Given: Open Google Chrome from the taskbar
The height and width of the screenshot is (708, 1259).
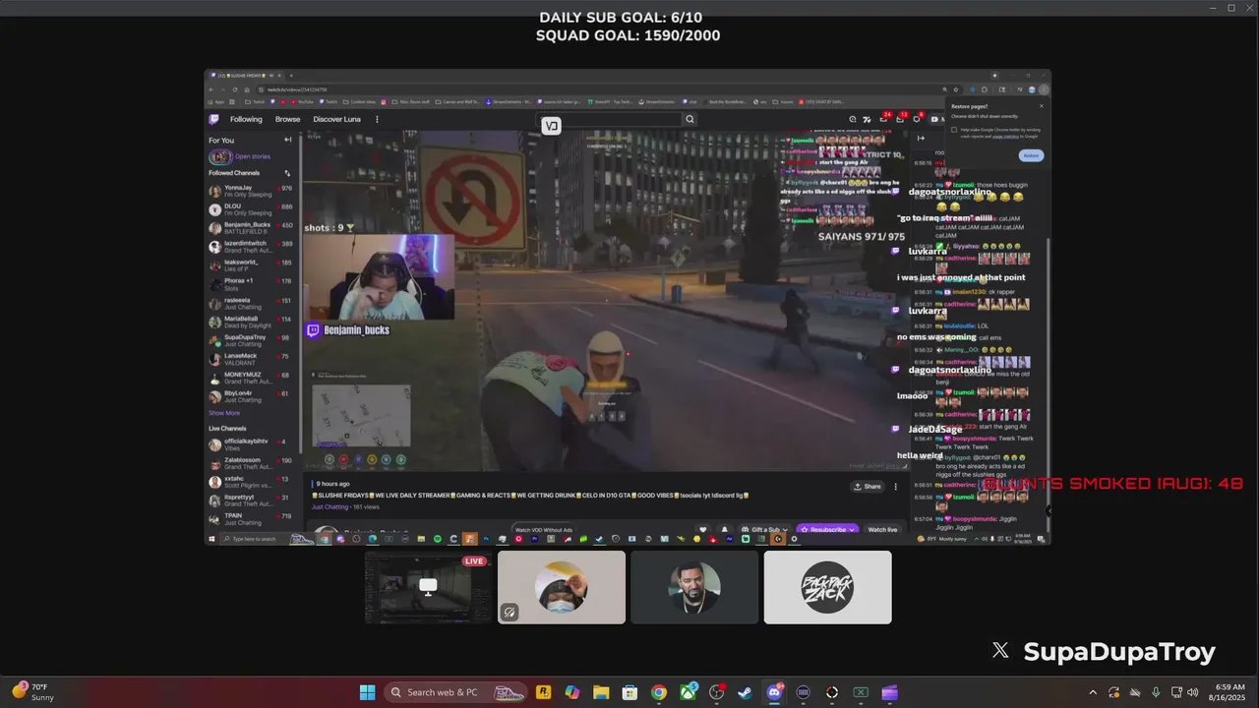Looking at the screenshot, I should [659, 692].
